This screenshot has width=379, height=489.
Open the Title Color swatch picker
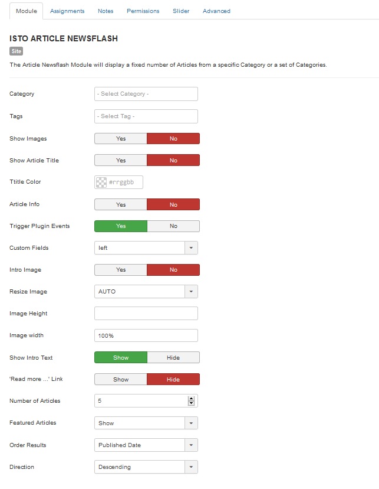(x=101, y=182)
